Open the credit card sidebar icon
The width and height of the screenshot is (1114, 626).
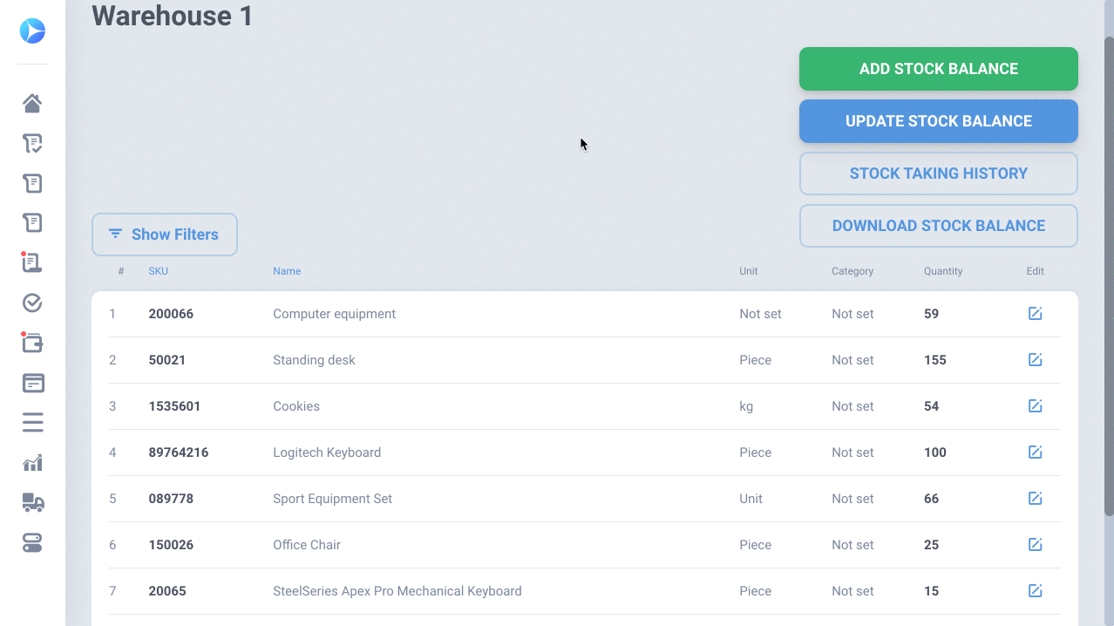[x=32, y=383]
